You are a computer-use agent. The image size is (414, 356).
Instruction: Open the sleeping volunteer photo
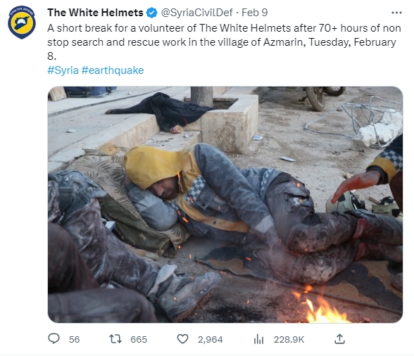[x=225, y=205]
